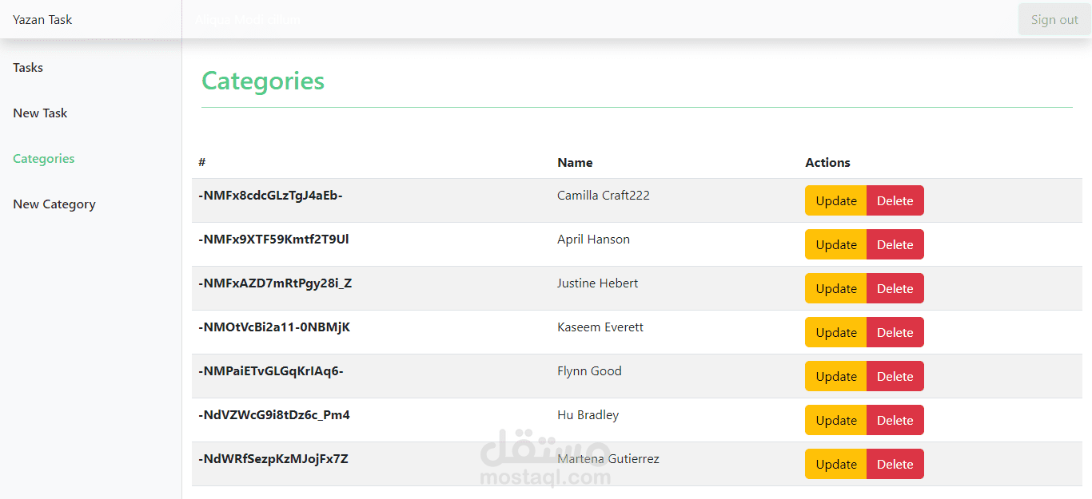The image size is (1092, 499).
Task: Delete the Flynn Good category
Action: click(x=895, y=377)
